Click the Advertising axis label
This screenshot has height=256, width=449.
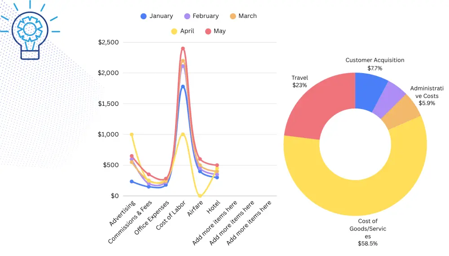[x=122, y=213]
